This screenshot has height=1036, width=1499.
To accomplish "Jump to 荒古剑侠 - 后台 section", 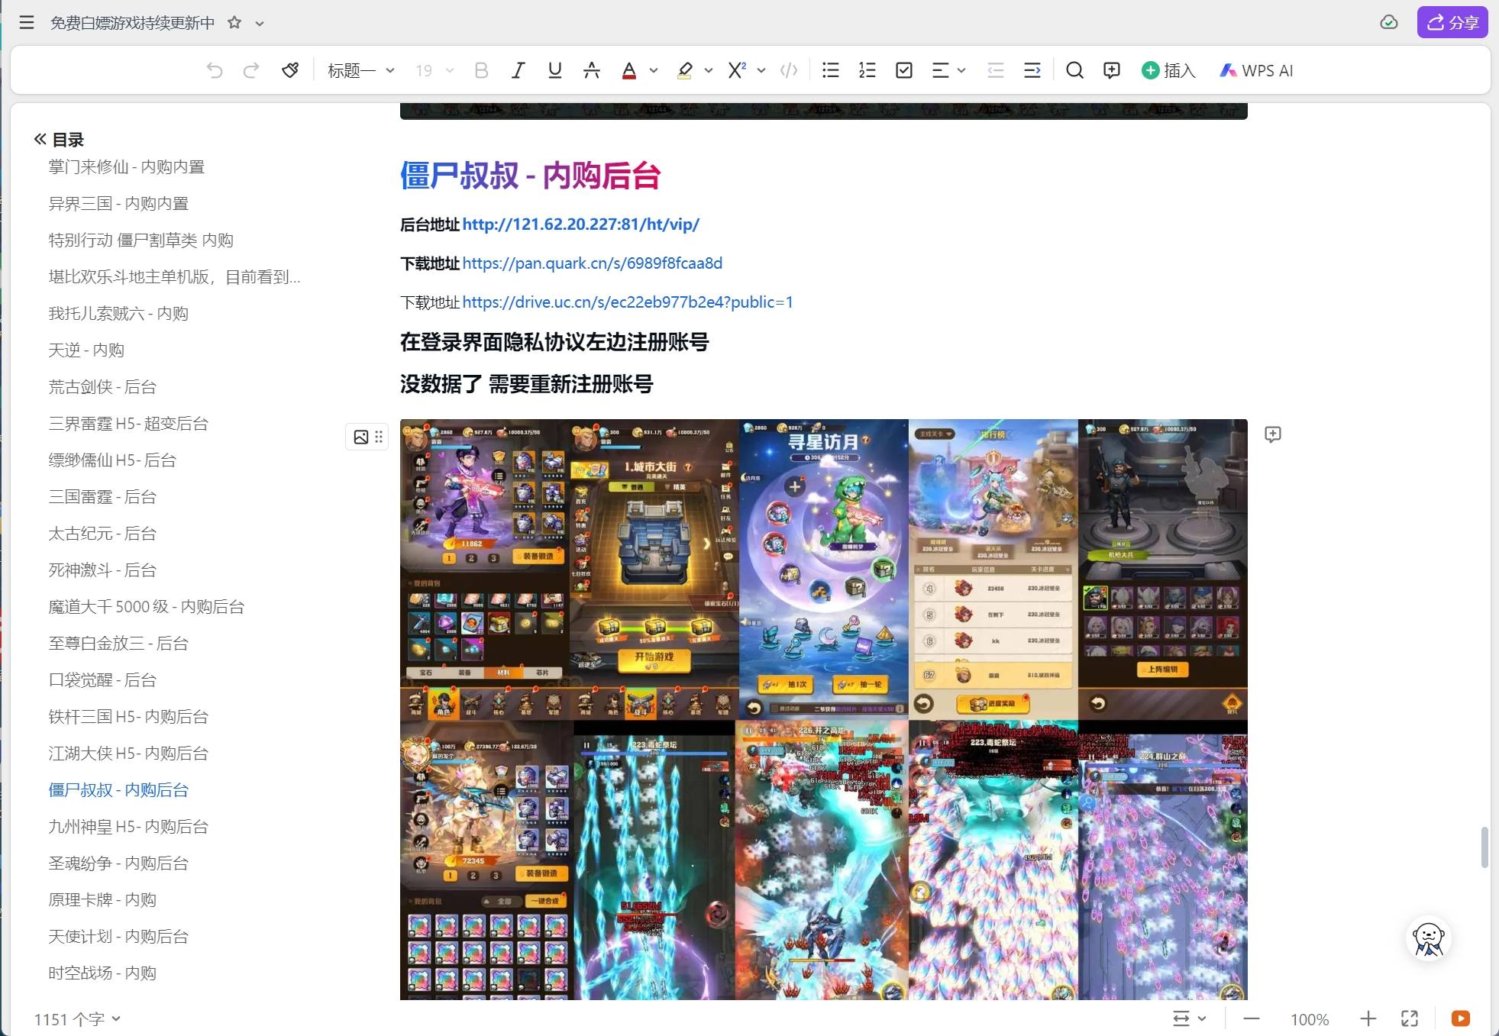I will (102, 386).
